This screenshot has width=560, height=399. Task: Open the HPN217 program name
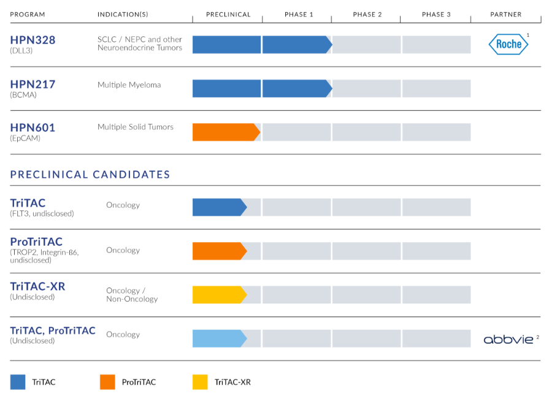click(x=33, y=84)
